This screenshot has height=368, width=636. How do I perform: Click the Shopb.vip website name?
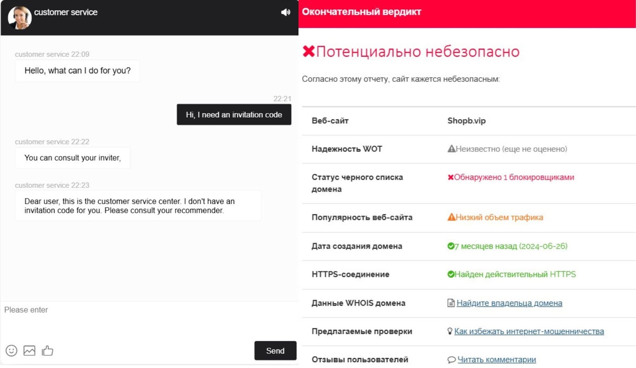pos(466,121)
